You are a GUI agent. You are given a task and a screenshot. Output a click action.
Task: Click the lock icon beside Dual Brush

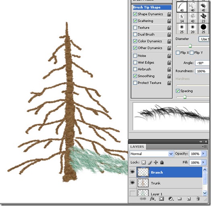click(x=169, y=35)
